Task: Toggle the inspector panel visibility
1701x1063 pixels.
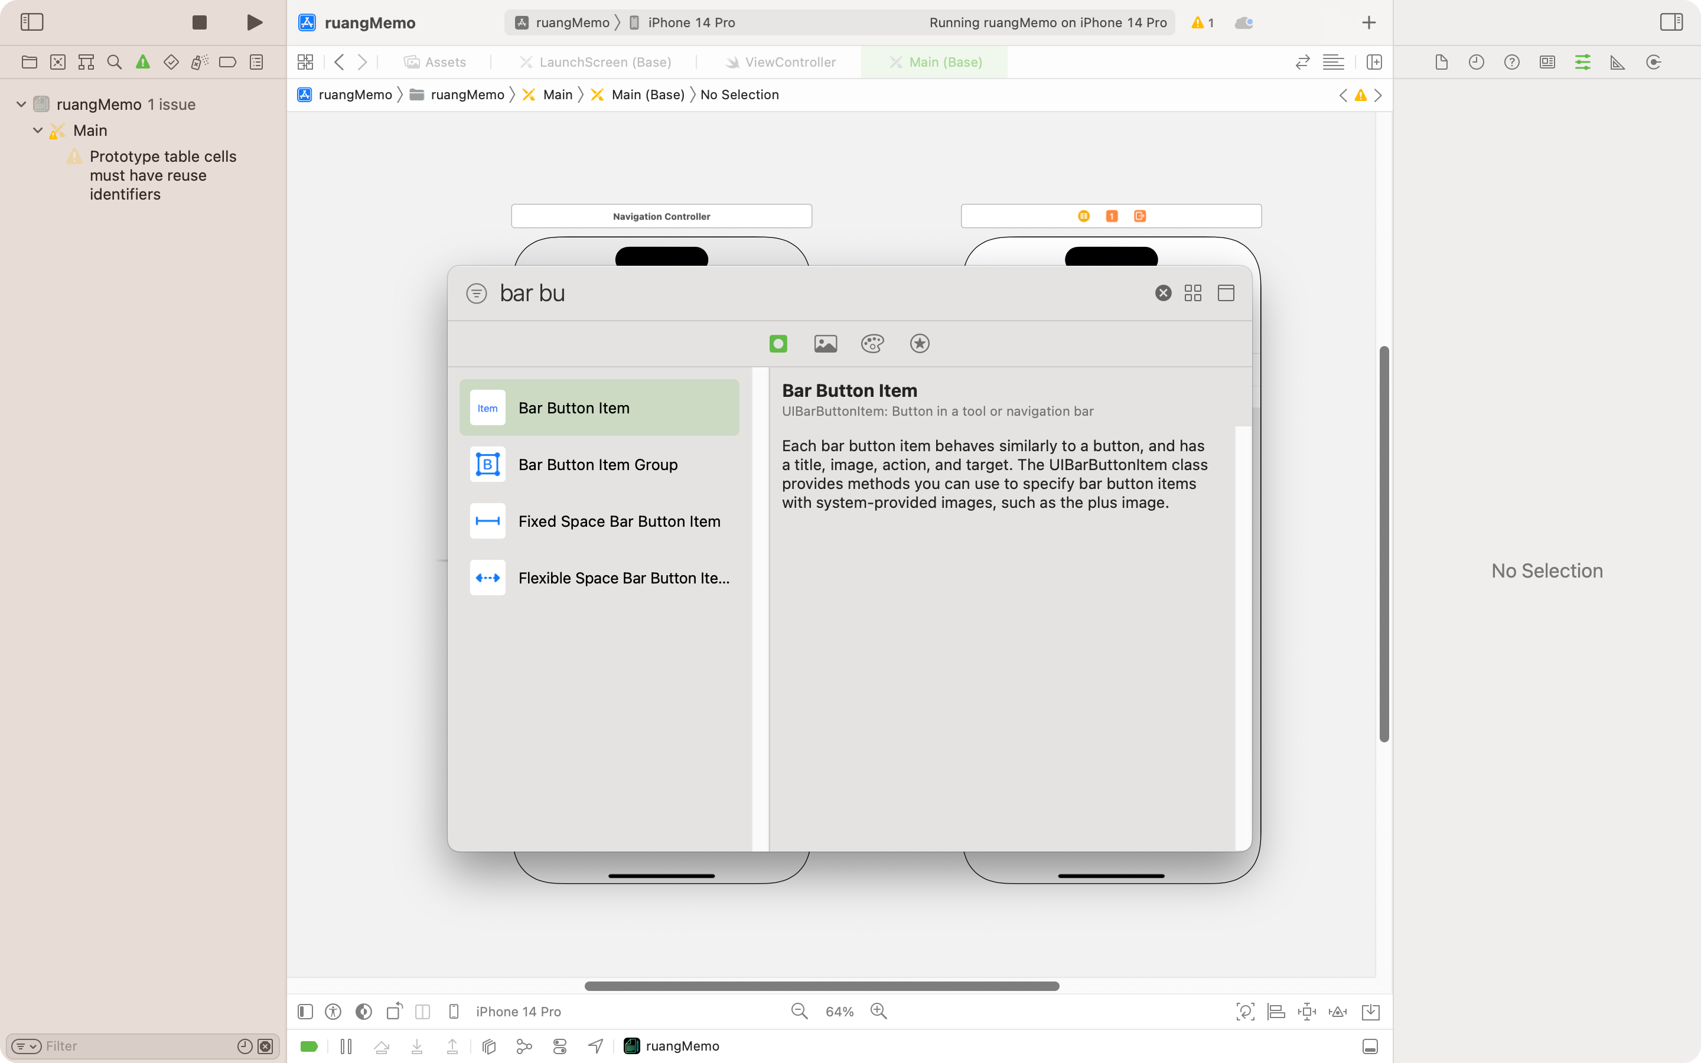Action: [1671, 22]
